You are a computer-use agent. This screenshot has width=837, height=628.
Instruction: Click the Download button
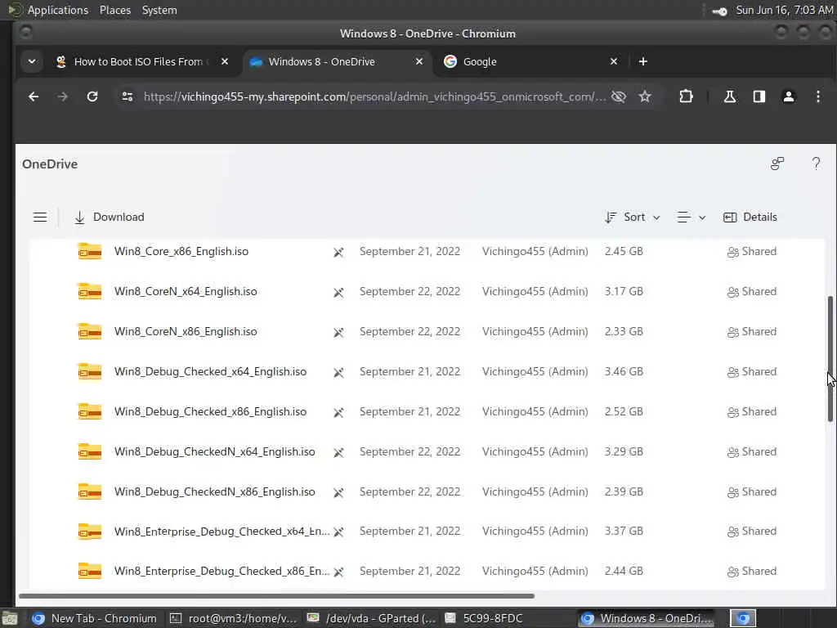click(x=110, y=218)
